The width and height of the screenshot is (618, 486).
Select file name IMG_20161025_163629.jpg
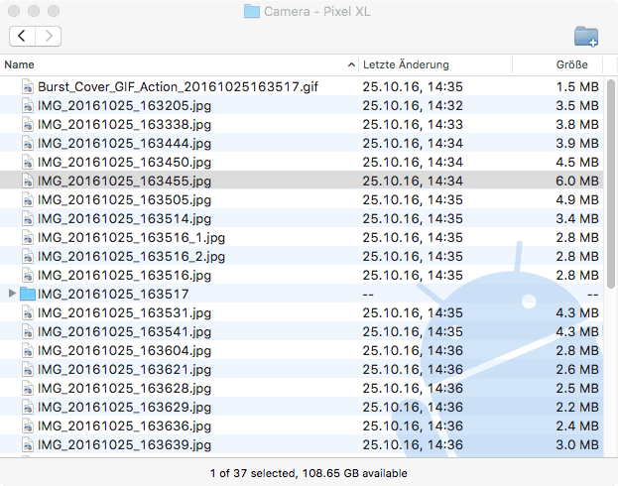coord(125,408)
